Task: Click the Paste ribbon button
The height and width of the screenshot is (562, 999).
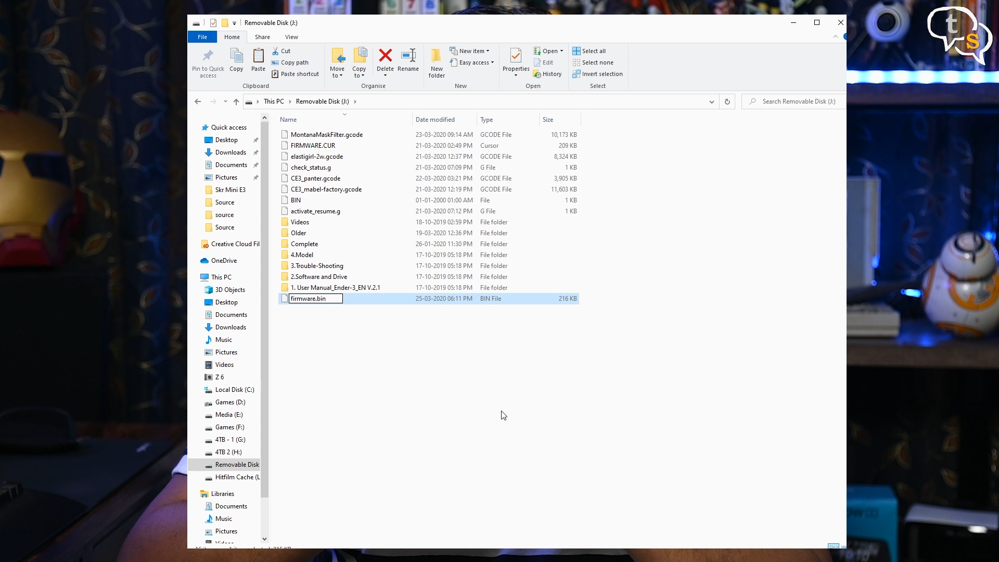Action: tap(258, 60)
